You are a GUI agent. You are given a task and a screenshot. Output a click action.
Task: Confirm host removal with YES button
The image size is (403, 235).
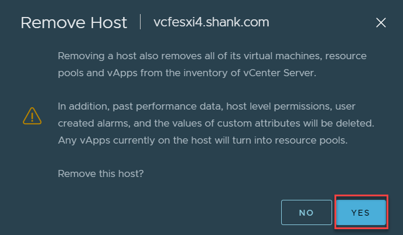(x=361, y=212)
